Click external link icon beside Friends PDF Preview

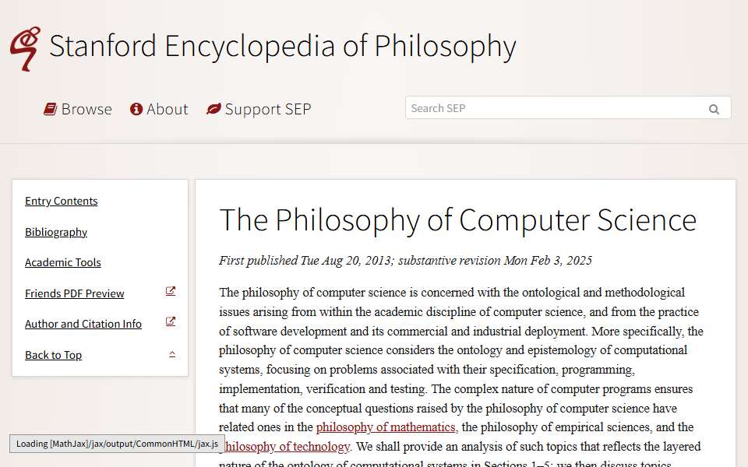(x=171, y=291)
